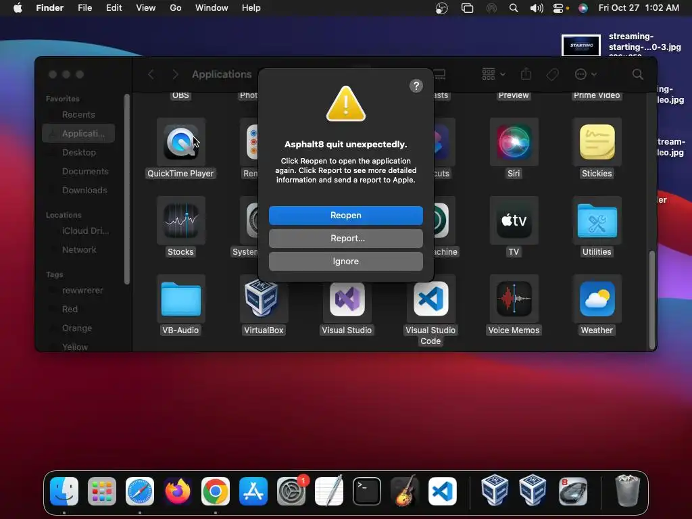The image size is (692, 519).
Task: Click the Finder Share toolbar button
Action: (x=526, y=74)
